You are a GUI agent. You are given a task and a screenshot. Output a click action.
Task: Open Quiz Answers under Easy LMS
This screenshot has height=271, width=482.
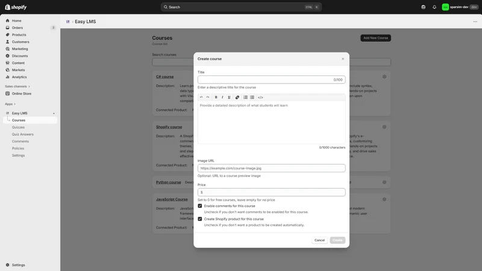23,134
